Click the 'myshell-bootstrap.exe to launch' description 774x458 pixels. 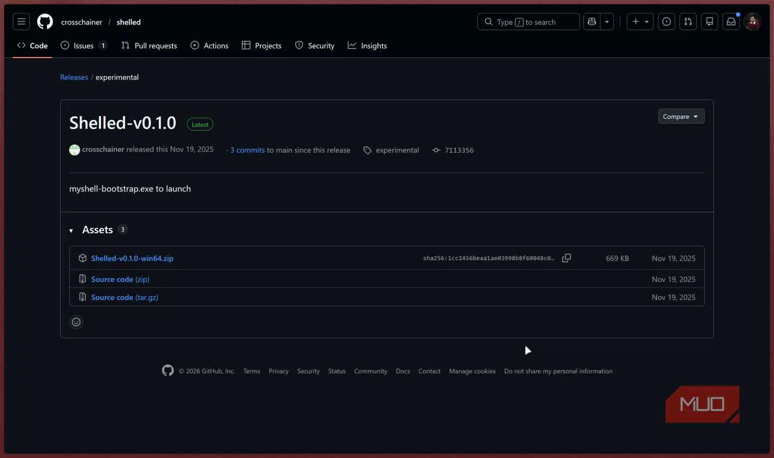[130, 189]
